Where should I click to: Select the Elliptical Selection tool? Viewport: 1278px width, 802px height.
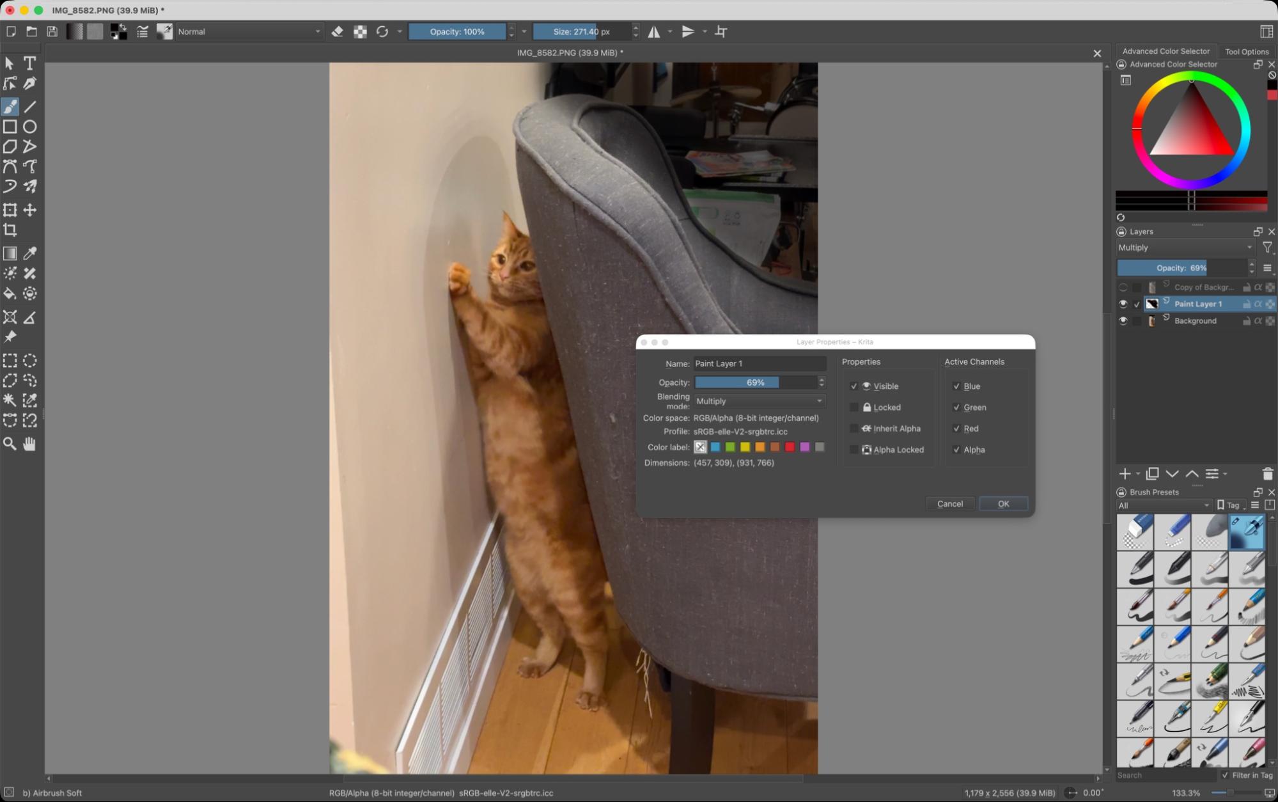pos(29,360)
